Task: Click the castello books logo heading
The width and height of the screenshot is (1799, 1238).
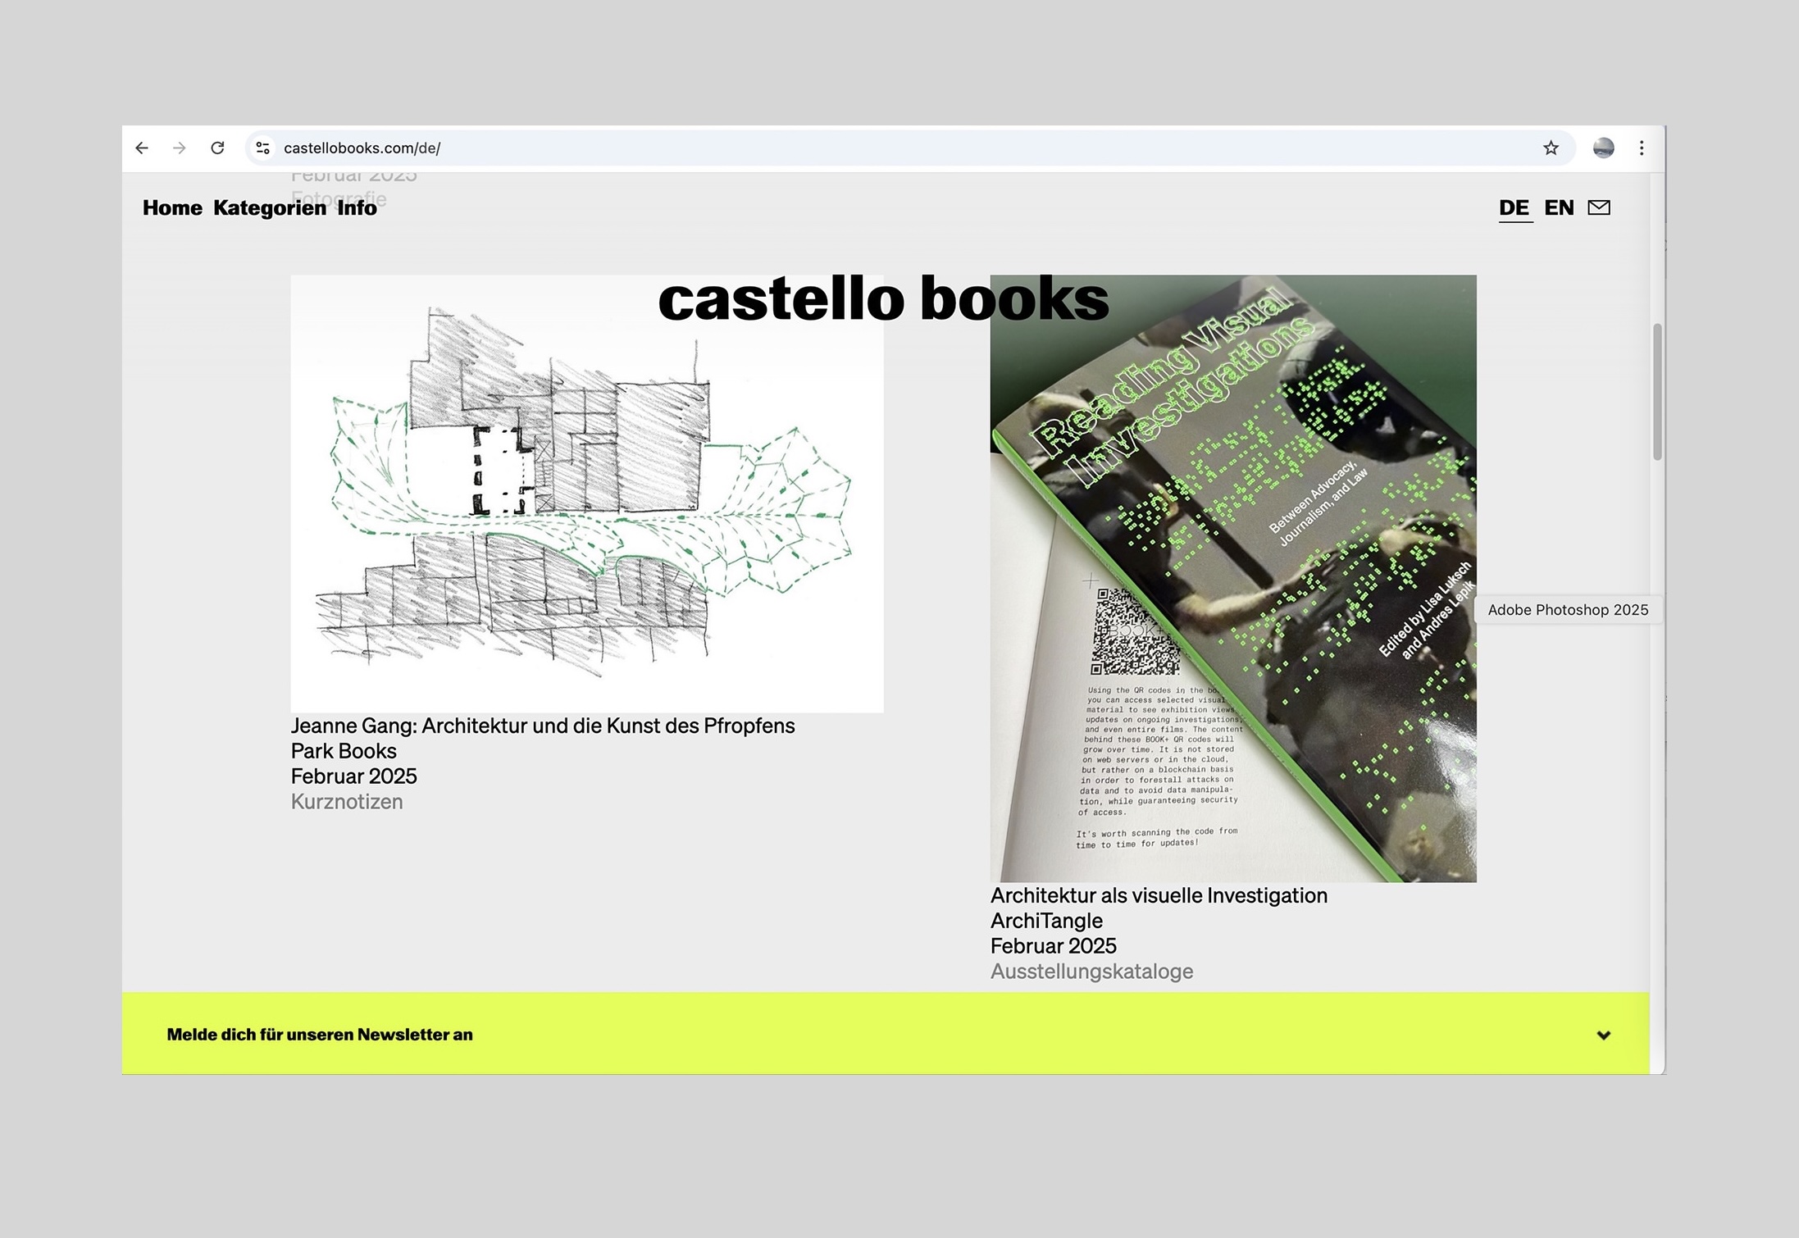Action: 883,298
